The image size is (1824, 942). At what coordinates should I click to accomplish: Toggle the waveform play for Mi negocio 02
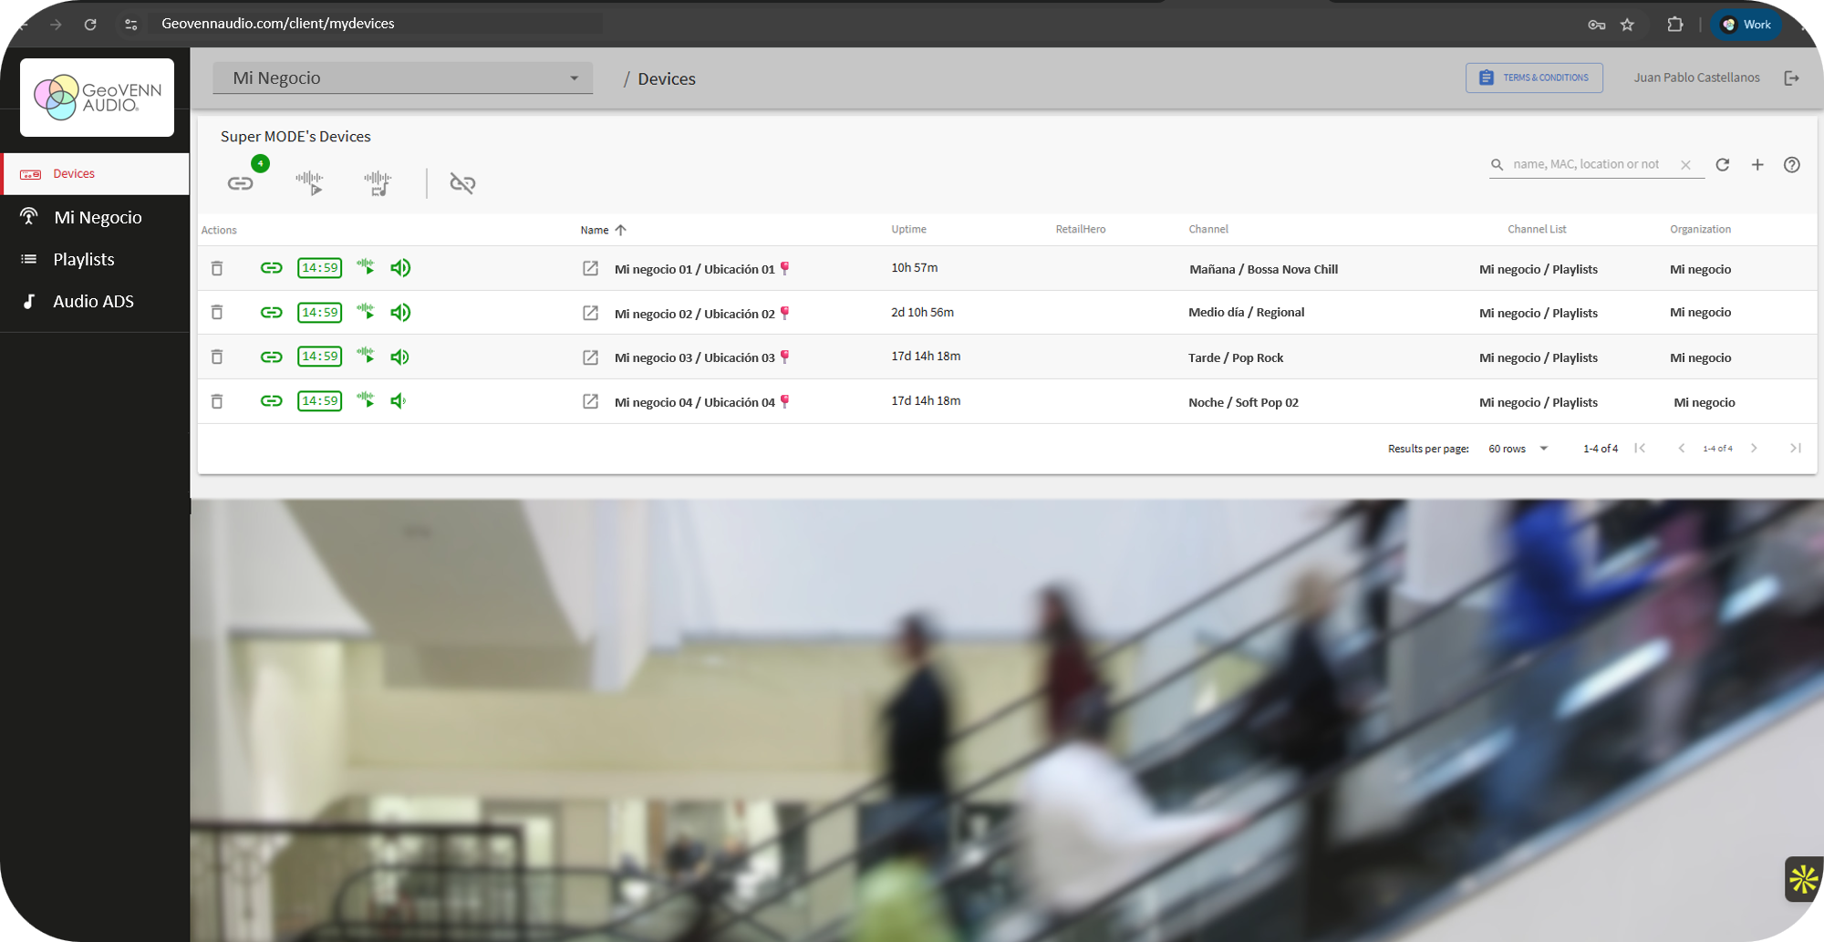pos(366,311)
